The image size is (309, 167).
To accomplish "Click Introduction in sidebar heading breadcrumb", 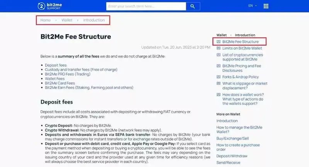I will (x=245, y=35).
